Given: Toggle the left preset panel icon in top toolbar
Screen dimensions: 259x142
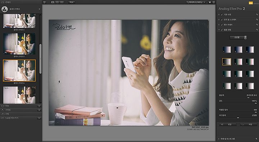Looking at the screenshot, I should [45, 2].
